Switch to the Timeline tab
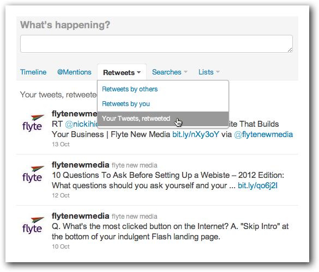Screen dimensions: 319x272 pos(33,72)
